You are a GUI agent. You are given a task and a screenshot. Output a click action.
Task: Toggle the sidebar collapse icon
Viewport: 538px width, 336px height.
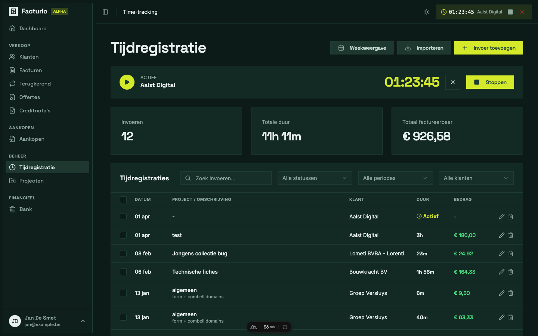point(105,12)
